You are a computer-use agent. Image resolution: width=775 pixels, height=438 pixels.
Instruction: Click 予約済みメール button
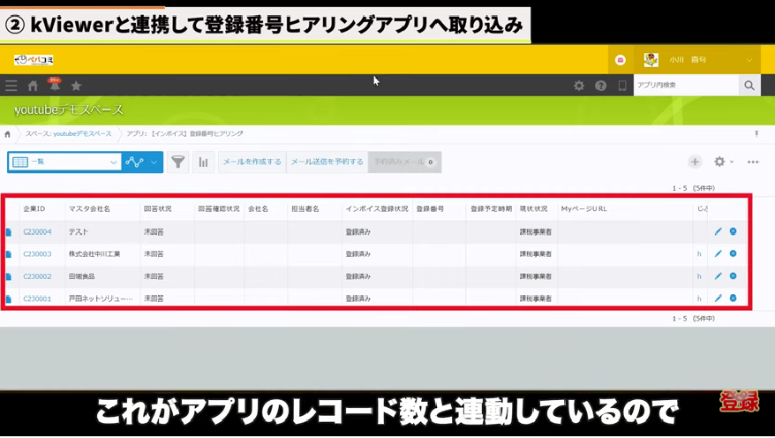[x=404, y=162]
